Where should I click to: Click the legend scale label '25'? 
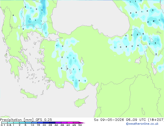tap(50, 125)
